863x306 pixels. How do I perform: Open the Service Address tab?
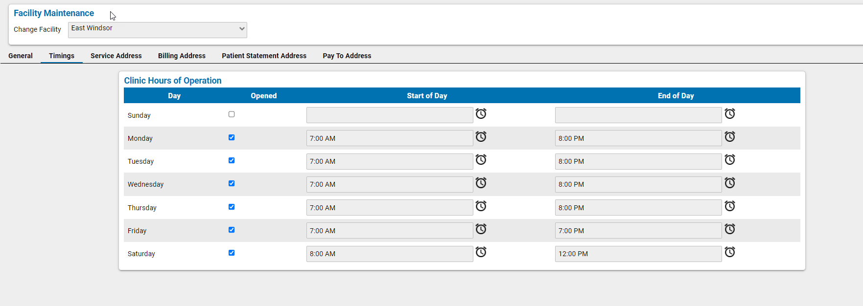[x=116, y=55]
